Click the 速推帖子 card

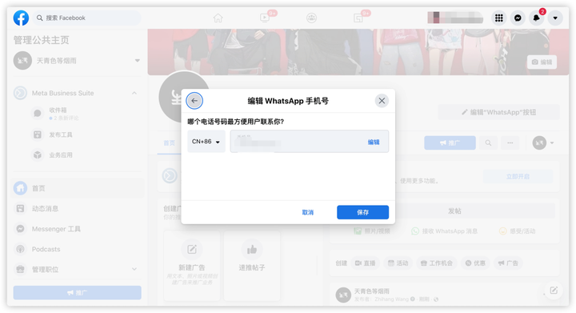point(252,266)
